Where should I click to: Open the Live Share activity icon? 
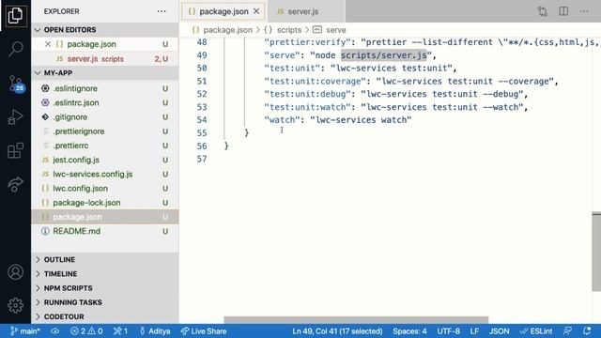(x=15, y=184)
